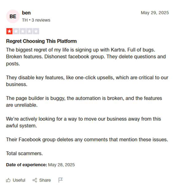Click the fifth grey star
The image size is (177, 190).
click(x=36, y=31)
